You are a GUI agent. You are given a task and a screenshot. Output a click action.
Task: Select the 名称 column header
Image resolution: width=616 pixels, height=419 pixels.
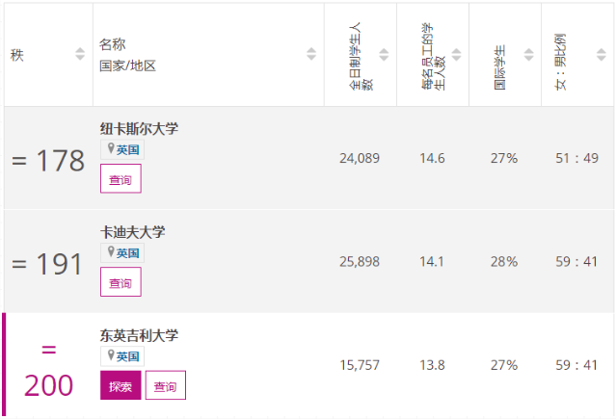click(113, 45)
